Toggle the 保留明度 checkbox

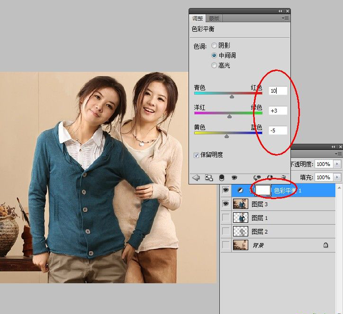click(x=196, y=155)
